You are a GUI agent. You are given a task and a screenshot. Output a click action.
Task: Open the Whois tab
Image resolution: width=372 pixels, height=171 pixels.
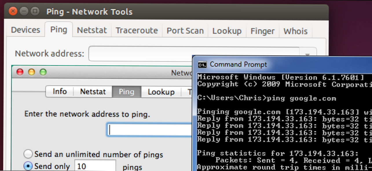tap(295, 31)
